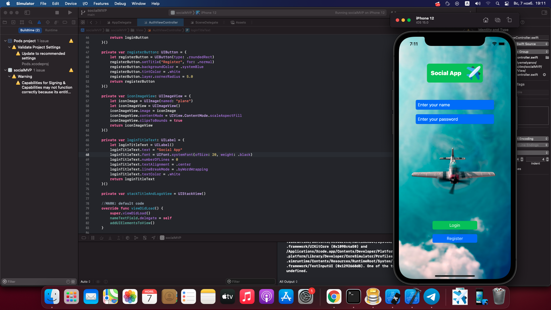Screen dimensions: 551x310
Task: Click step over debug icon
Action: [x=101, y=238]
